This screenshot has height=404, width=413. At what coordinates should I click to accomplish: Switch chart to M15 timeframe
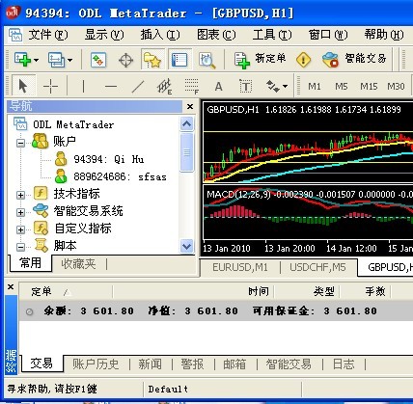(x=369, y=86)
